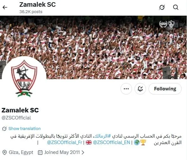Click the 36.2K posts count
The width and height of the screenshot is (187, 160).
click(x=31, y=12)
